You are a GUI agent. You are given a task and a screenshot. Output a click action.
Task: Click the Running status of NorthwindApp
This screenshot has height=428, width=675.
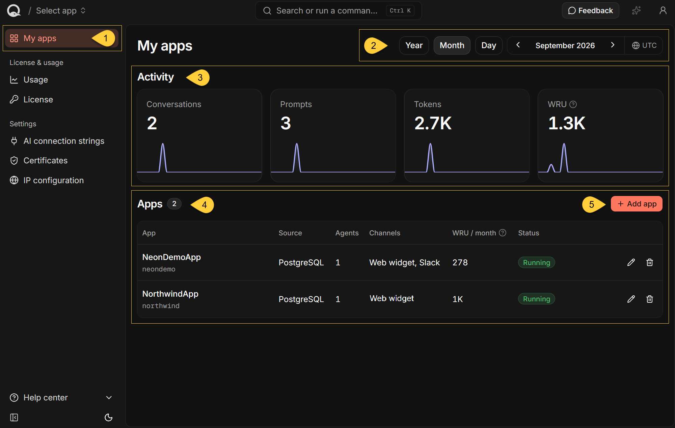(x=536, y=299)
